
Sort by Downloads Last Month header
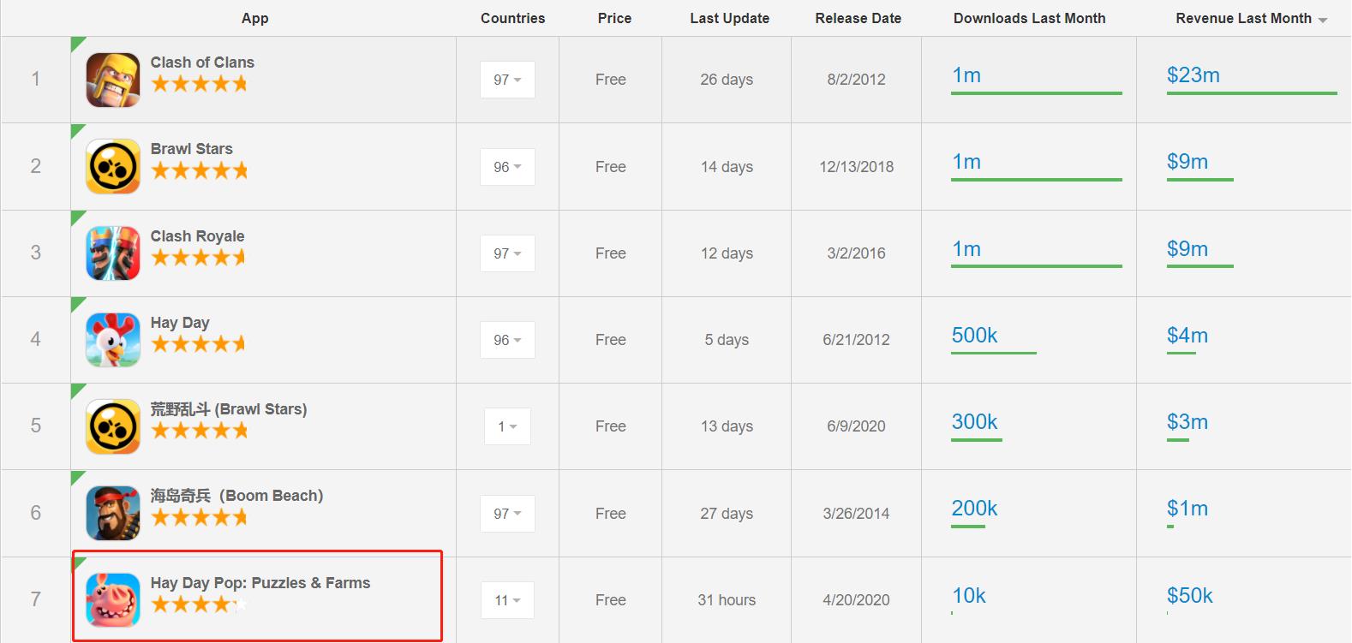pyautogui.click(x=1029, y=18)
